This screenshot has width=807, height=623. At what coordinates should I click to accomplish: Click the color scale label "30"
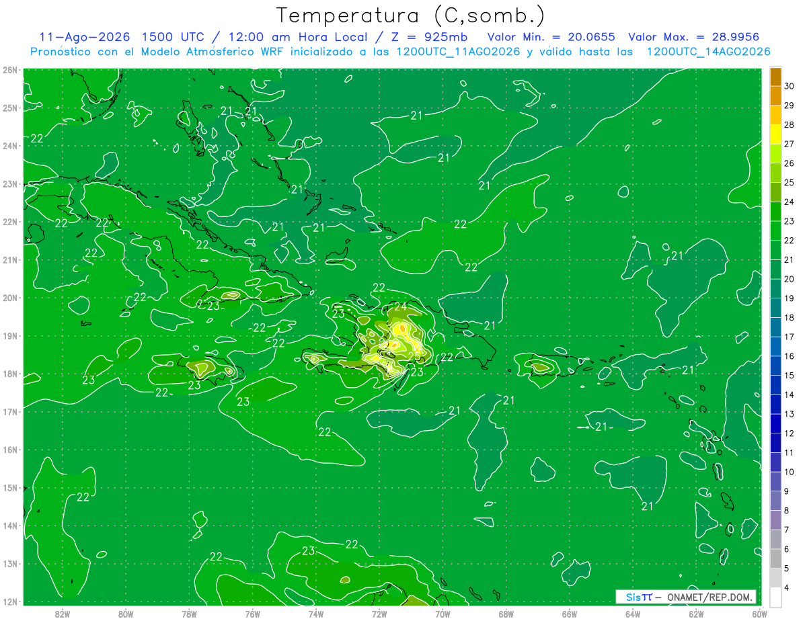pyautogui.click(x=790, y=85)
